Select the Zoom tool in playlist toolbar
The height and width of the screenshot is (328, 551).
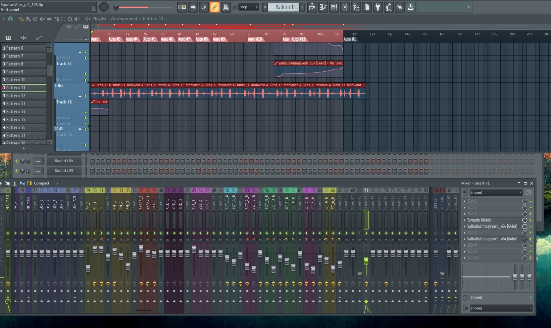coord(70,19)
